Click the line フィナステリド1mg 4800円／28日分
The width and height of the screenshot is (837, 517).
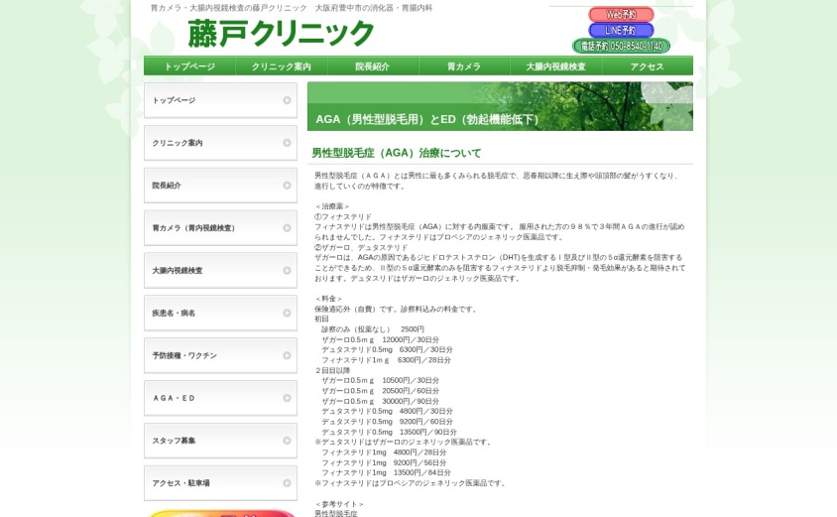pyautogui.click(x=386, y=452)
